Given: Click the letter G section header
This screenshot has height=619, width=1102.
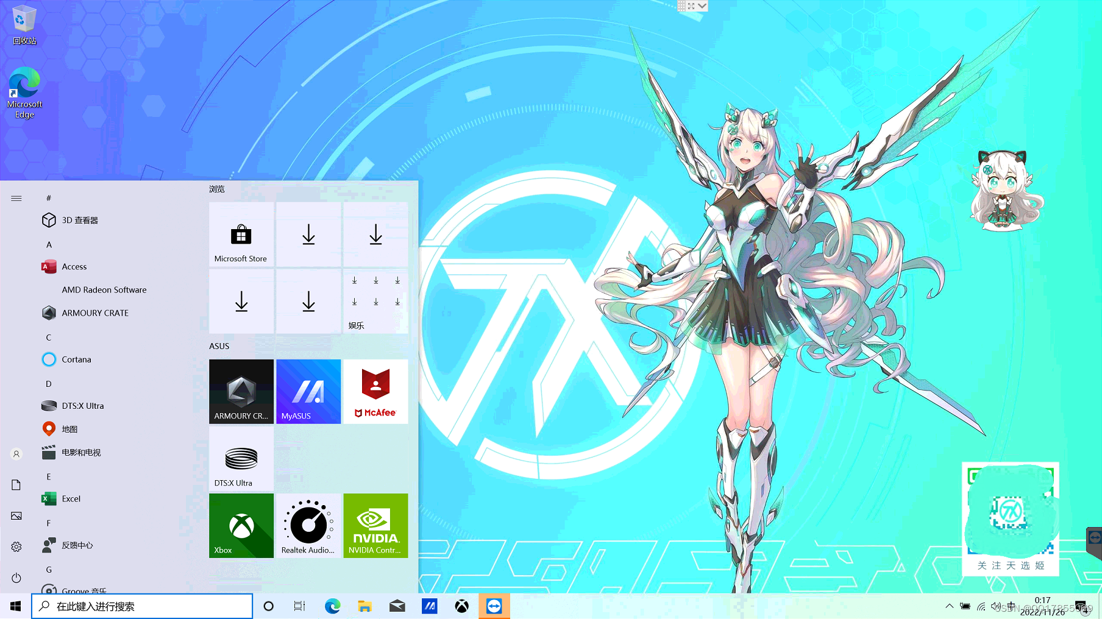Looking at the screenshot, I should click(49, 570).
